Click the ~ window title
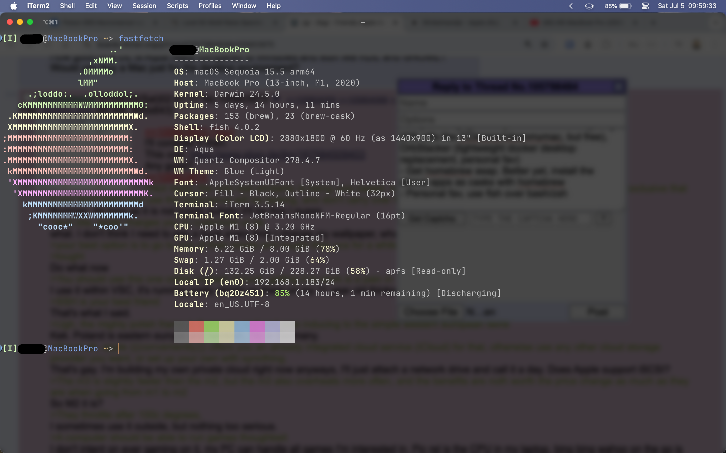The image size is (726, 453). [363, 22]
